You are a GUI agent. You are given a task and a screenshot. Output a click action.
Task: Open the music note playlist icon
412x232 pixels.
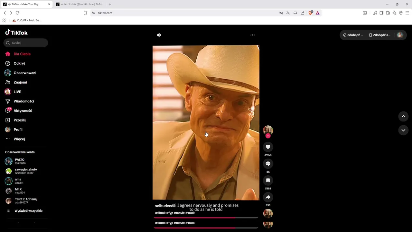[x=375, y=13]
